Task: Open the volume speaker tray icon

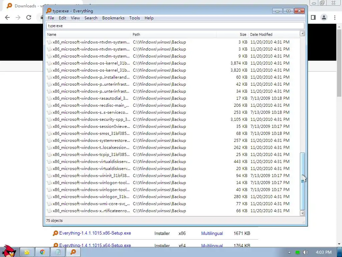Action: click(306, 252)
